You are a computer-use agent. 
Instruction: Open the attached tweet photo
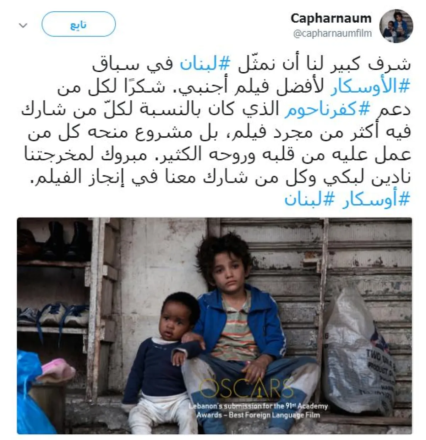click(x=214, y=326)
